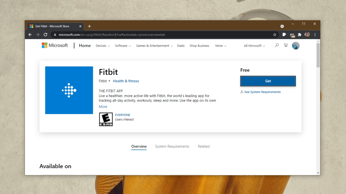This screenshot has width=346, height=194.
Task: Open the tag-shaped extension icon
Action: [x=284, y=35]
